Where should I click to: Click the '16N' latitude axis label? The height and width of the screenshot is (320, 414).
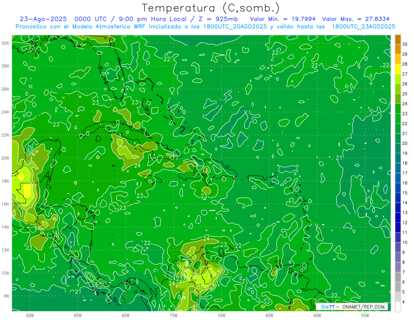5,204
